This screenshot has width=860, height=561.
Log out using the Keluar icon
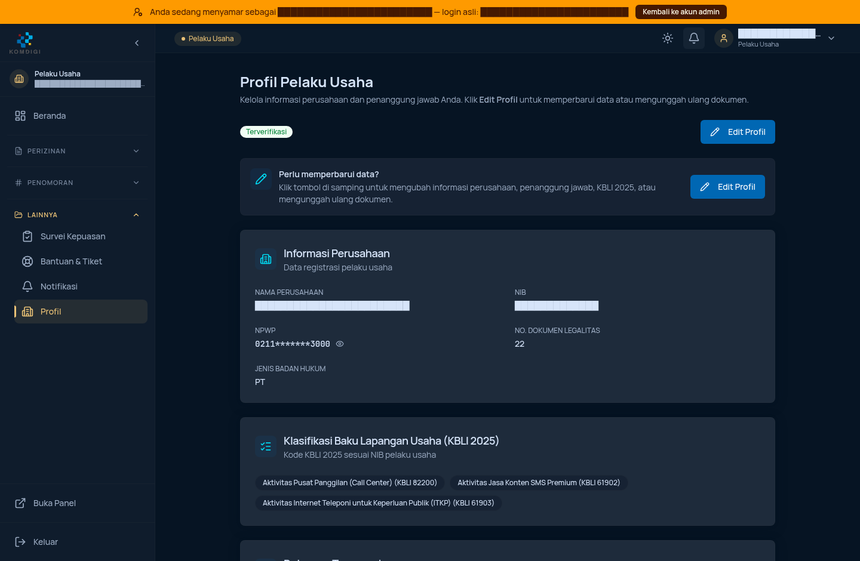pos(20,542)
